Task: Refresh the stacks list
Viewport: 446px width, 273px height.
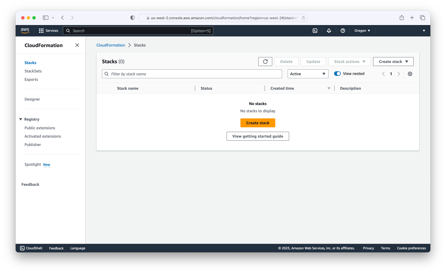Action: (x=265, y=62)
